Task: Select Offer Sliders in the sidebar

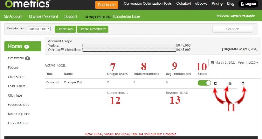Action: [16, 77]
